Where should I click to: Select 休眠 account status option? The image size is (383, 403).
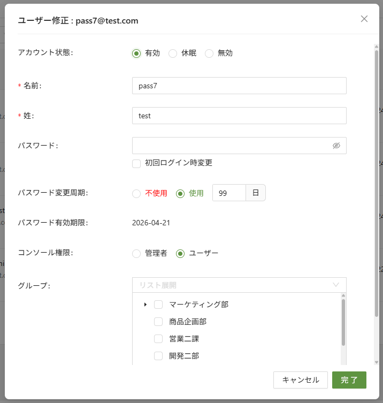tap(173, 53)
